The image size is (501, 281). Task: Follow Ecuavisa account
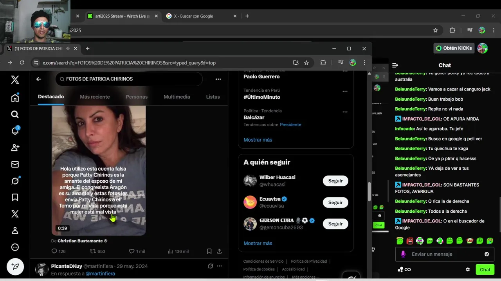(x=335, y=202)
